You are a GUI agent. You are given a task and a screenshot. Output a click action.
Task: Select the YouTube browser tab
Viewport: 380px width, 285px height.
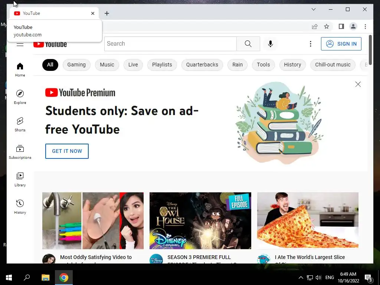54,13
